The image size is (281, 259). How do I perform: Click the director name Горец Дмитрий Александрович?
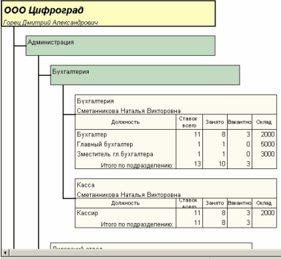tap(51, 23)
